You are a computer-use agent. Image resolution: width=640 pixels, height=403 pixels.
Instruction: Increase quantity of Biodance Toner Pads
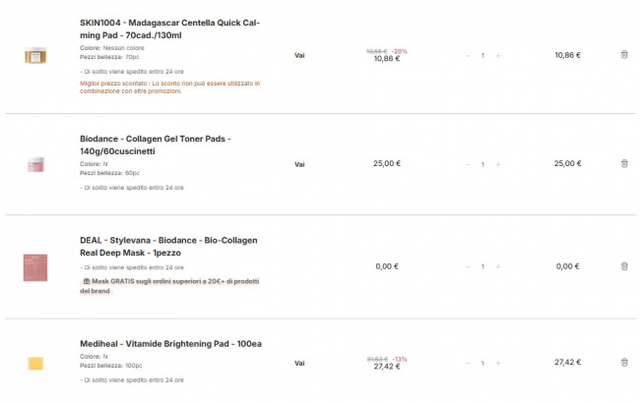498,163
